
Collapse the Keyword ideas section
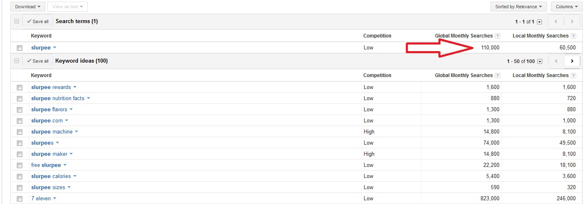tap(16, 61)
